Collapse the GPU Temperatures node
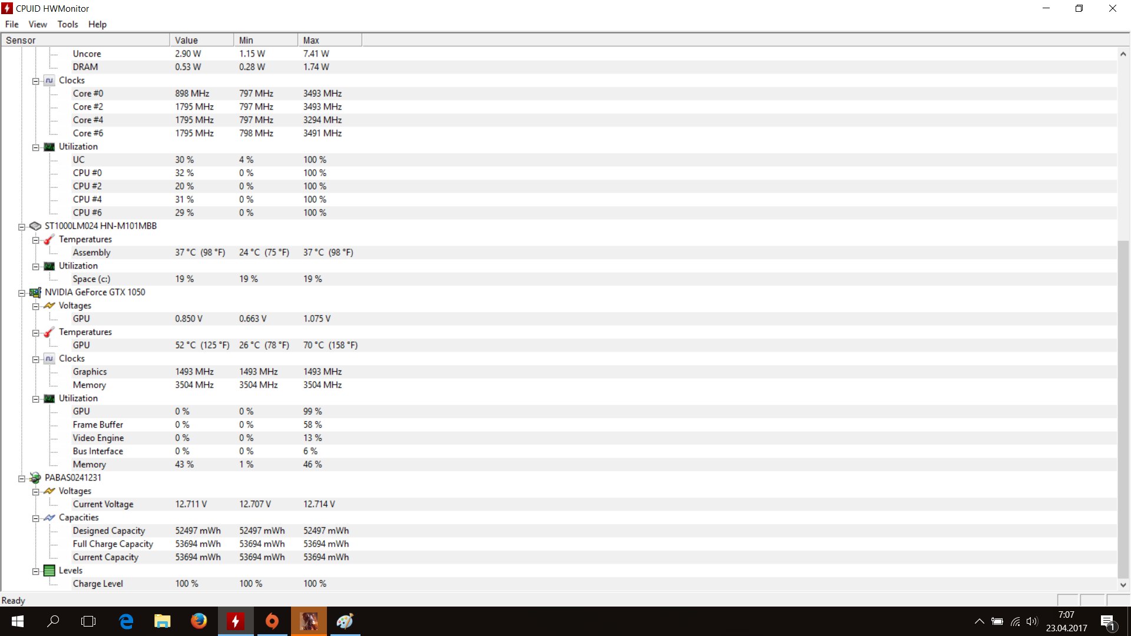The width and height of the screenshot is (1131, 636). 36,333
